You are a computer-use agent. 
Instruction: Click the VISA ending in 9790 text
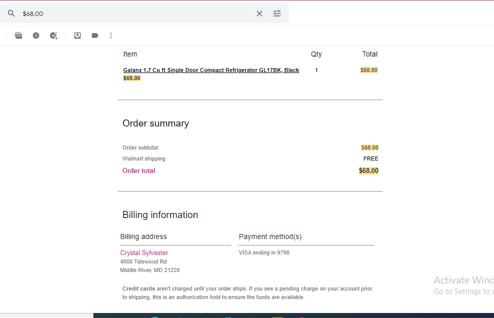pyautogui.click(x=264, y=253)
